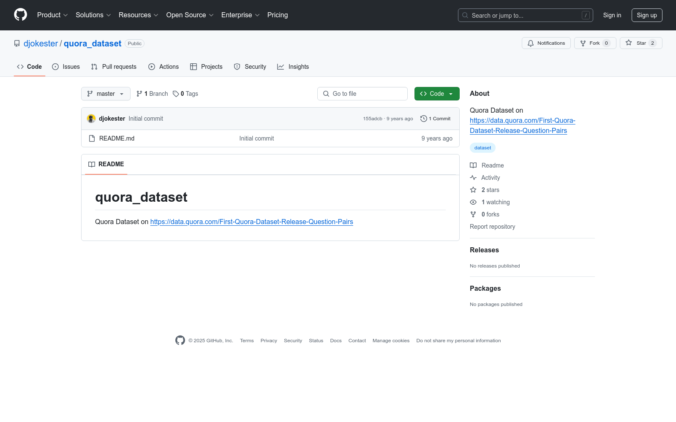This screenshot has width=676, height=422.
Task: Click the Status link in footer
Action: pos(316,341)
